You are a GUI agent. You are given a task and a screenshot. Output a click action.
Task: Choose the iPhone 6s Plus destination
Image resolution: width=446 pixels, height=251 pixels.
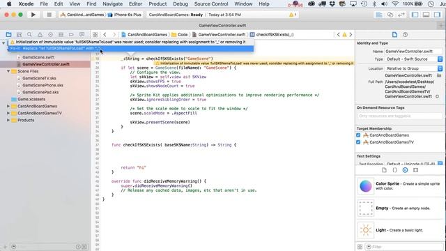pos(125,15)
